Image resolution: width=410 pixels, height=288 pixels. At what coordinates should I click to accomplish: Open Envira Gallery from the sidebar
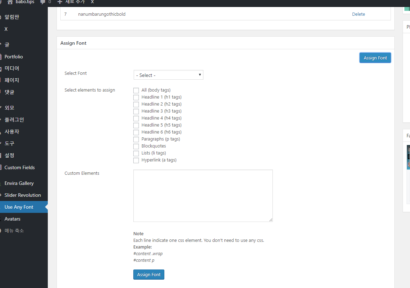19,183
